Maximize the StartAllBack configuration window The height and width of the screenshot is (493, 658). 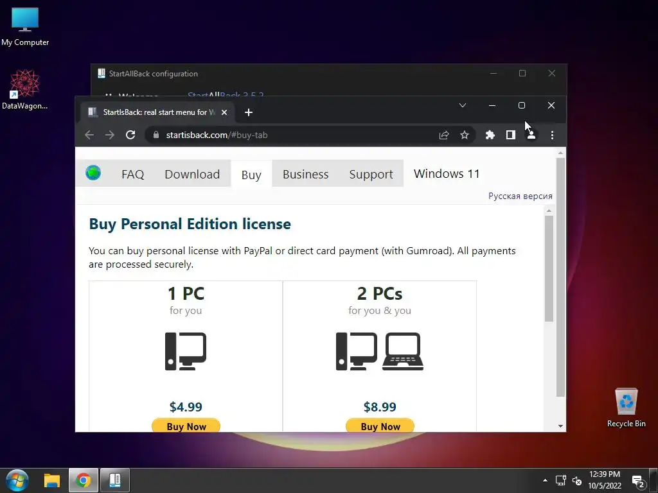tap(522, 73)
